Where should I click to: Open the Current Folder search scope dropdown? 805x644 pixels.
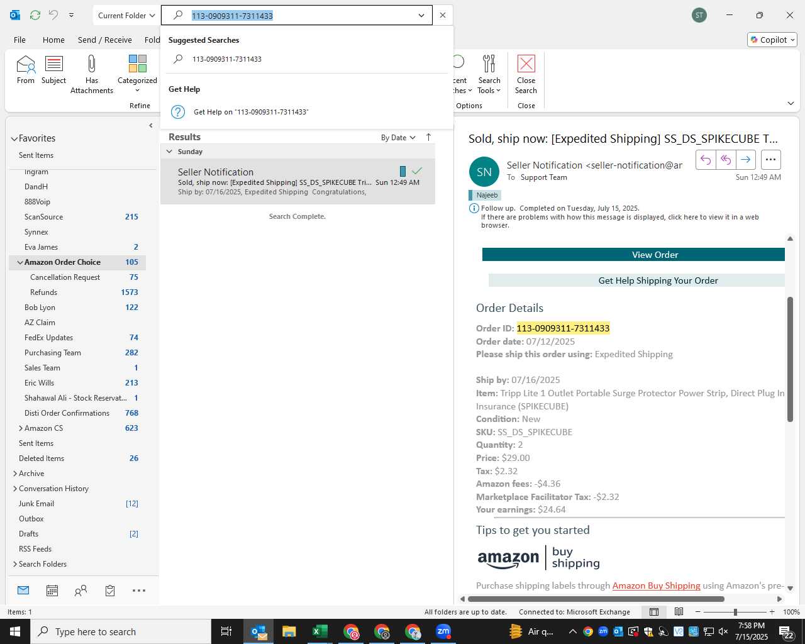pyautogui.click(x=126, y=15)
